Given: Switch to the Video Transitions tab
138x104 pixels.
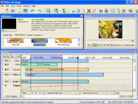Looking at the screenshot, I should (34, 35).
